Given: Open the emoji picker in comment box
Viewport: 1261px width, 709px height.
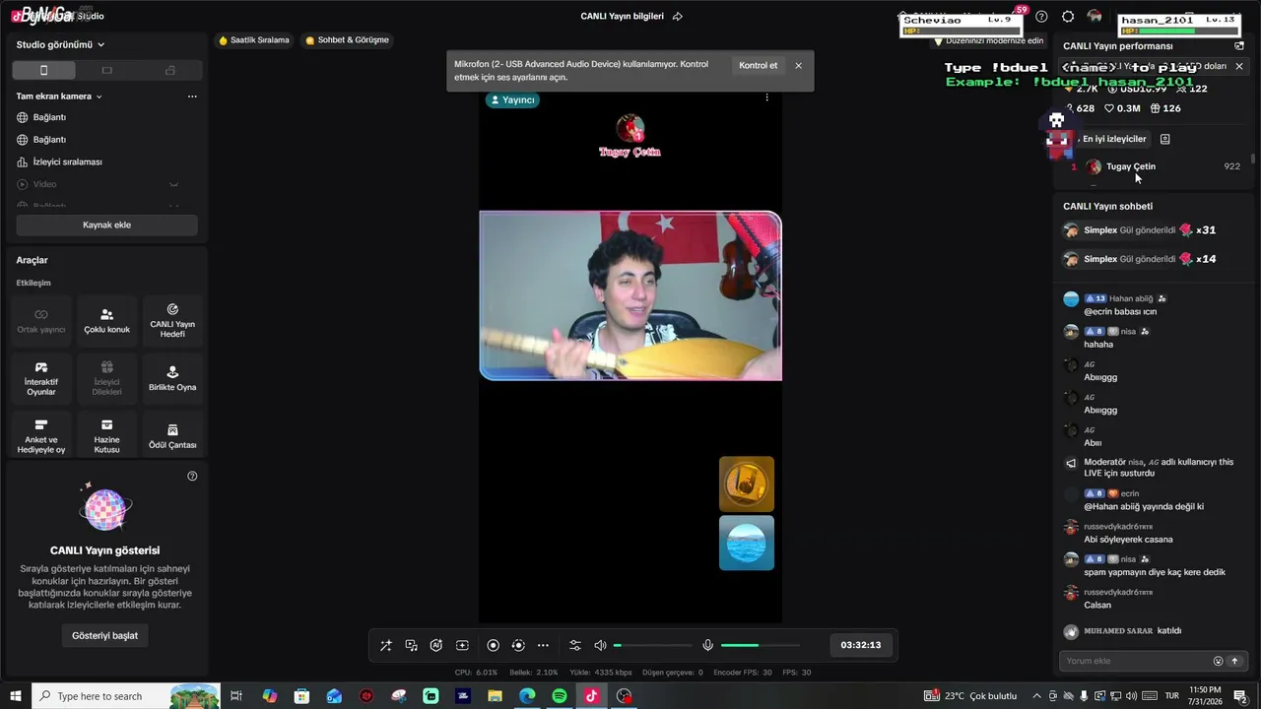Looking at the screenshot, I should click(1219, 661).
